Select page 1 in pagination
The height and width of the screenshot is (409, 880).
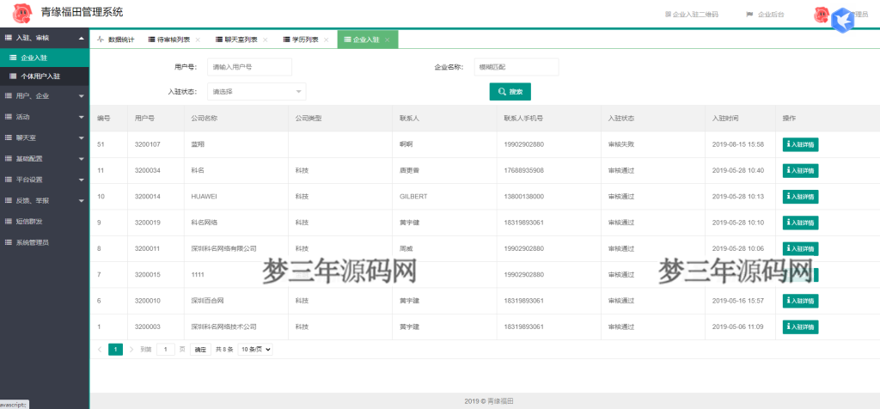point(116,350)
